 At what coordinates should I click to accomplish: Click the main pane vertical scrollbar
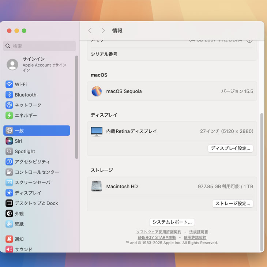click(x=262, y=183)
